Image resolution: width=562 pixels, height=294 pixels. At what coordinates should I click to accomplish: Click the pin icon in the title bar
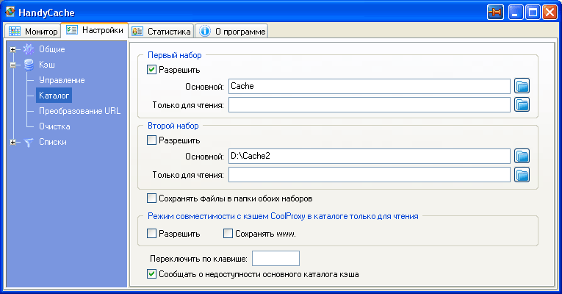pyautogui.click(x=495, y=12)
